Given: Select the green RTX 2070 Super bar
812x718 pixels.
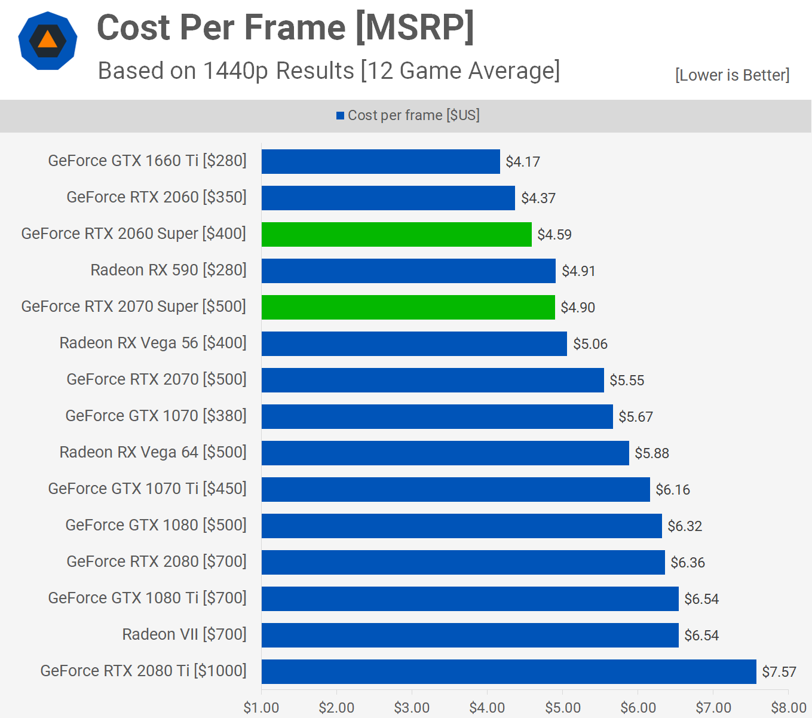Looking at the screenshot, I should (408, 307).
